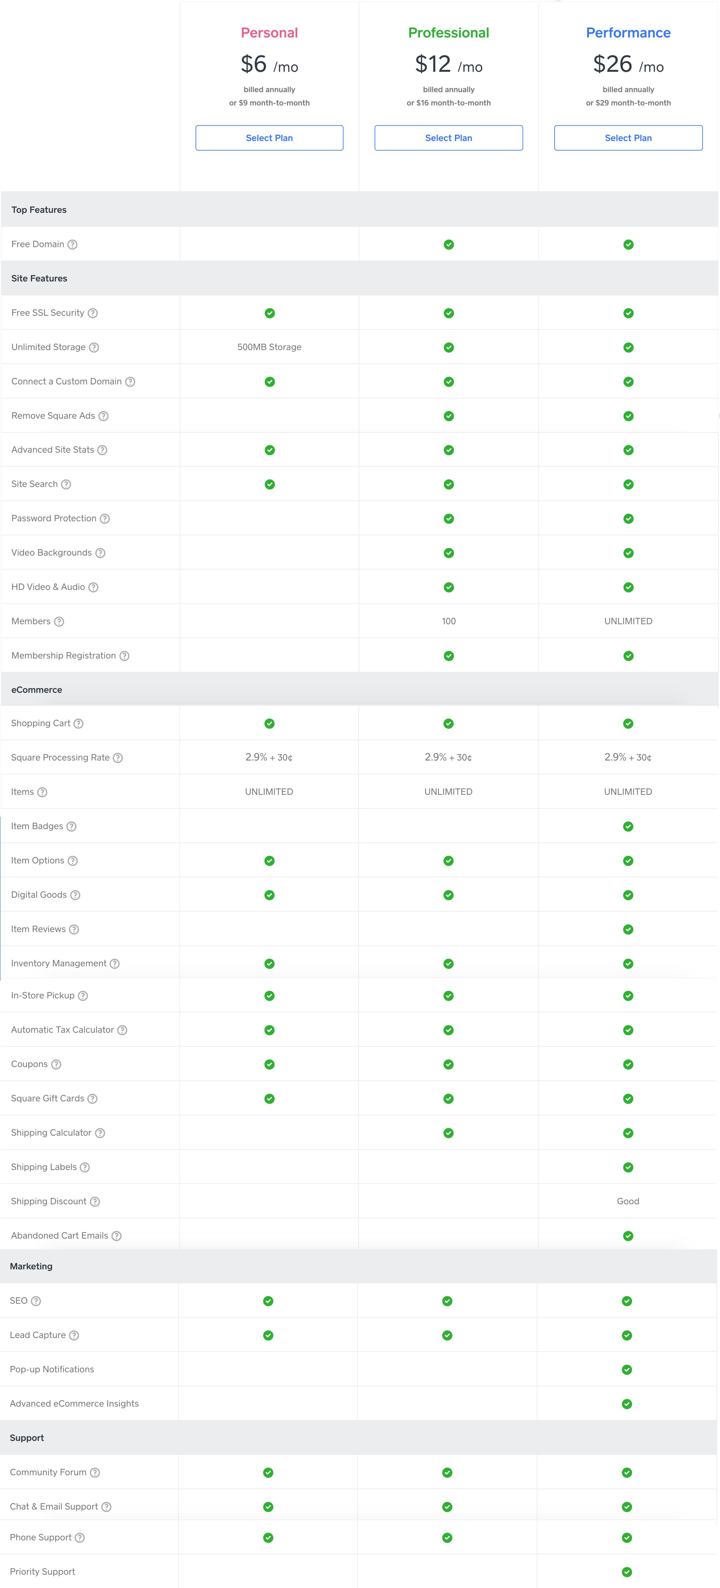720x1588 pixels.
Task: Open help icon next to Free Domain
Action: pyautogui.click(x=72, y=245)
